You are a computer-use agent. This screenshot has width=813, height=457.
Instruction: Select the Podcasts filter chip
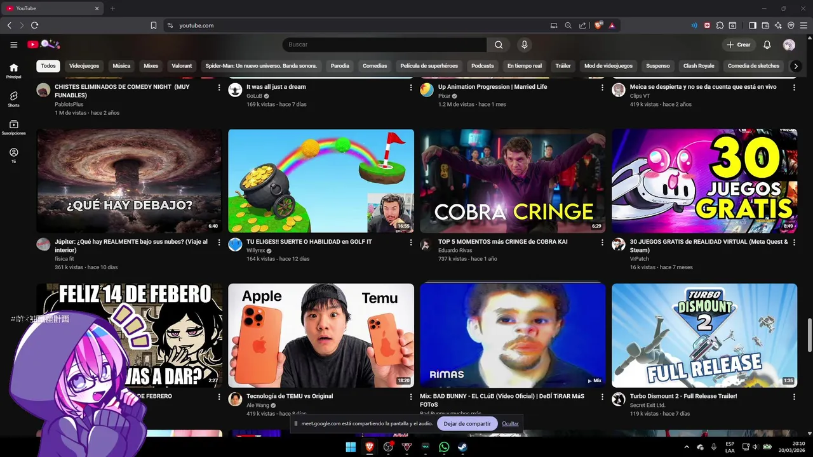pos(483,66)
